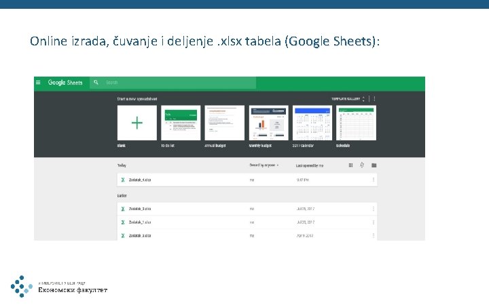Open the 2017 Calendar template thumbnail

click(312, 123)
